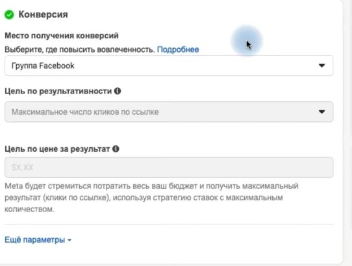Viewport: 352px width, 266px height.
Task: Open the Группа Facebook conversion location selector
Action: (169, 66)
